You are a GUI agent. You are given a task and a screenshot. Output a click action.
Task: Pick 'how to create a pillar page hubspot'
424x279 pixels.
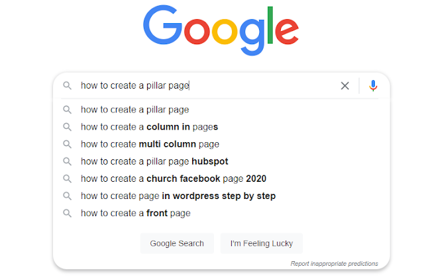tap(154, 161)
